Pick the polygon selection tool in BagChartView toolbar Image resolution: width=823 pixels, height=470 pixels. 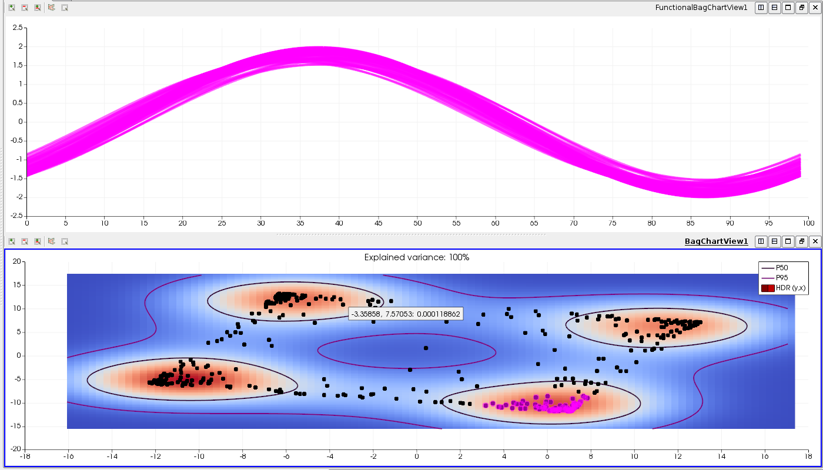point(52,241)
